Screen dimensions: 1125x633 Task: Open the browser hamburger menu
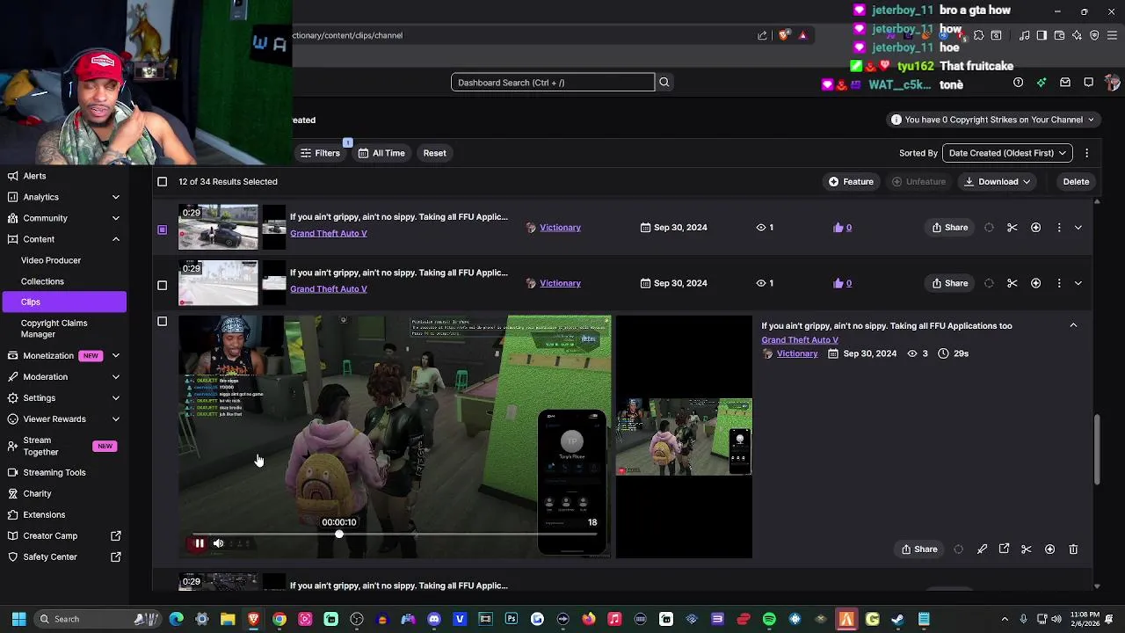click(x=1113, y=35)
